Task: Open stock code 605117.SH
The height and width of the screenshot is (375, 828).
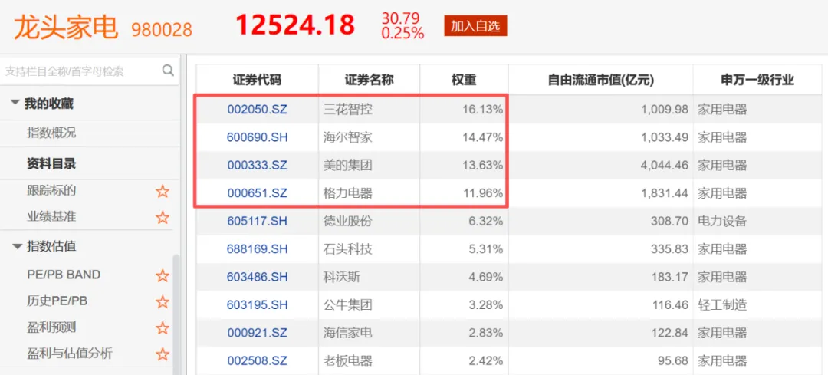Action: click(257, 222)
